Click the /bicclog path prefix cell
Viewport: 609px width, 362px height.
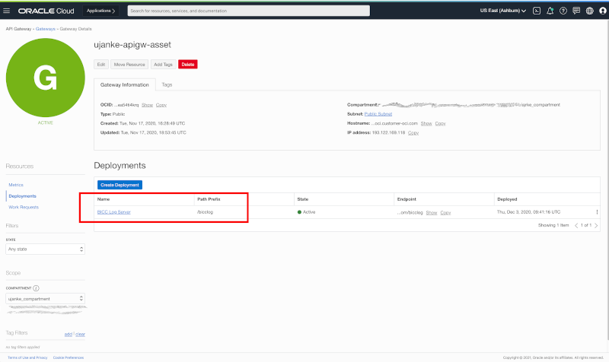(x=205, y=212)
